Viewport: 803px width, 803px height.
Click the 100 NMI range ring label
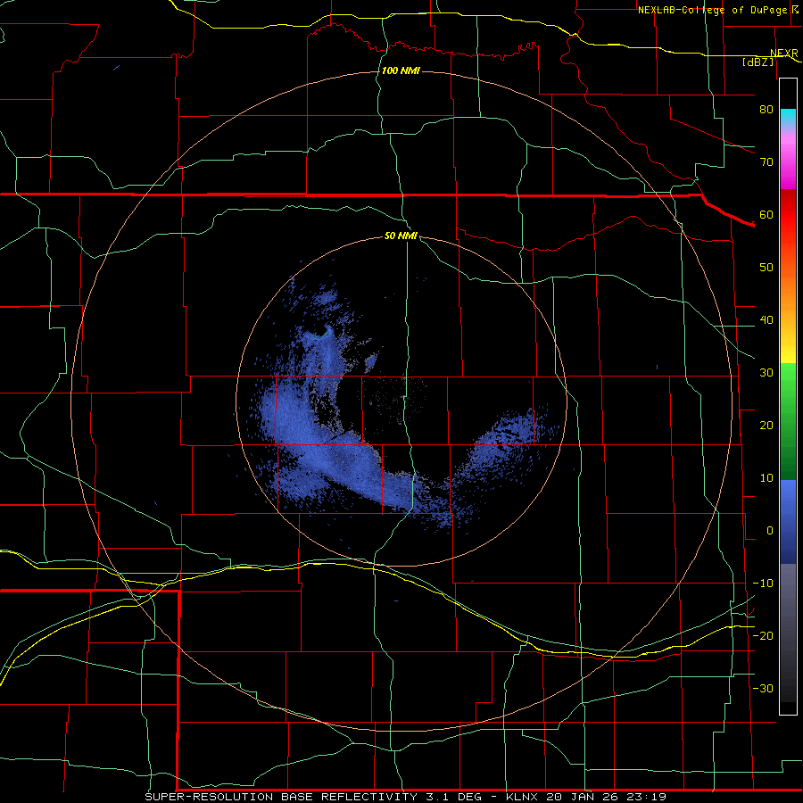pyautogui.click(x=401, y=70)
